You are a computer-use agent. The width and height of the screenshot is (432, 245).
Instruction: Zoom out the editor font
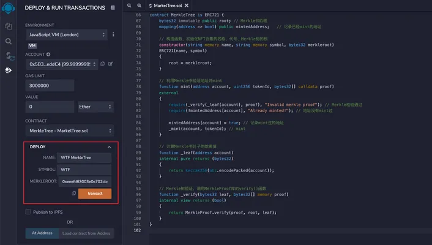[x=129, y=6]
